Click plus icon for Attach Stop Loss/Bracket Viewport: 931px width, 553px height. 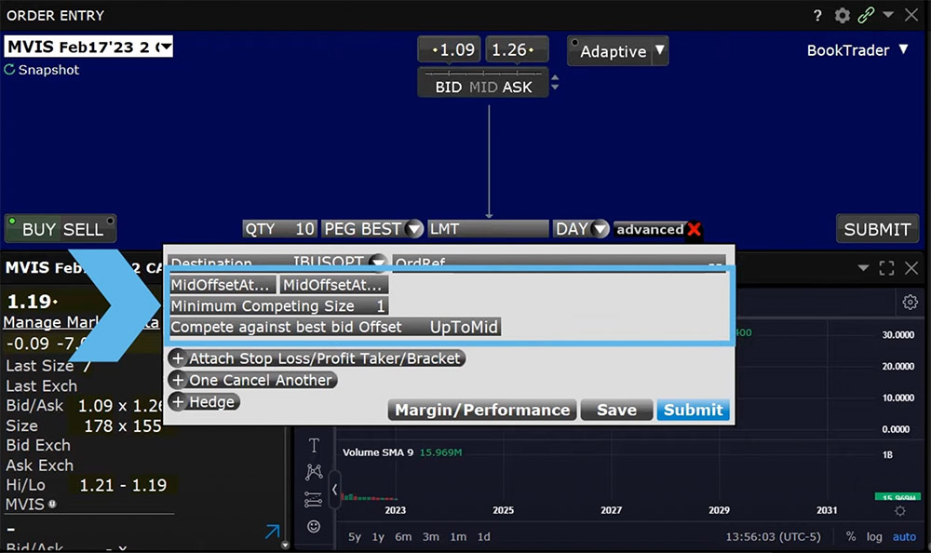tap(178, 358)
